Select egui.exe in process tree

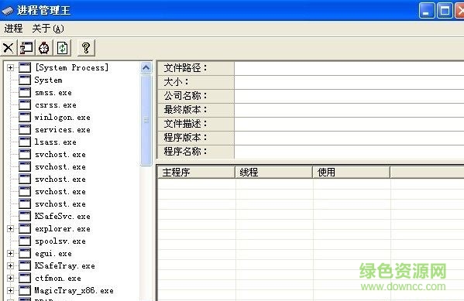53,254
